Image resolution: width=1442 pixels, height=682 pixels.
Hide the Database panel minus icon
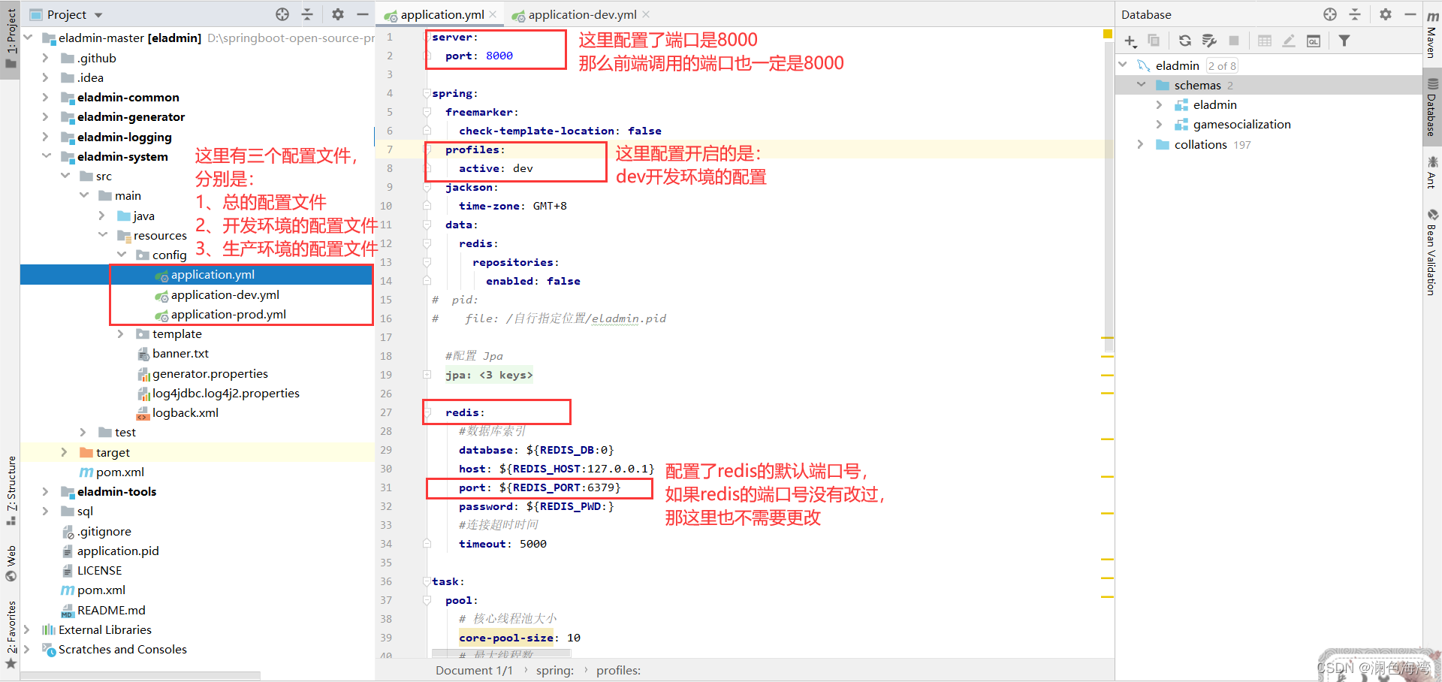tap(1410, 14)
